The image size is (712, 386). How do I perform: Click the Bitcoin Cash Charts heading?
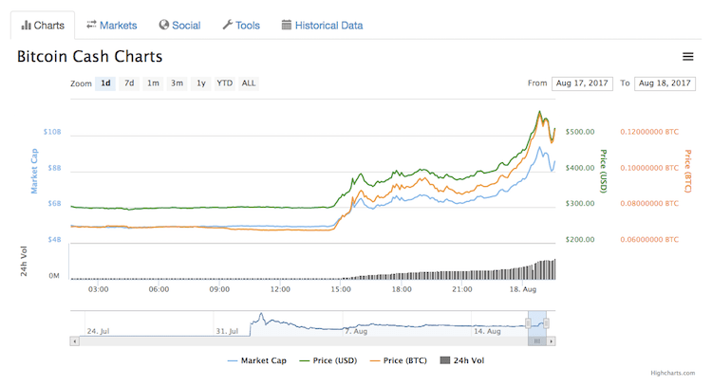[x=90, y=56]
